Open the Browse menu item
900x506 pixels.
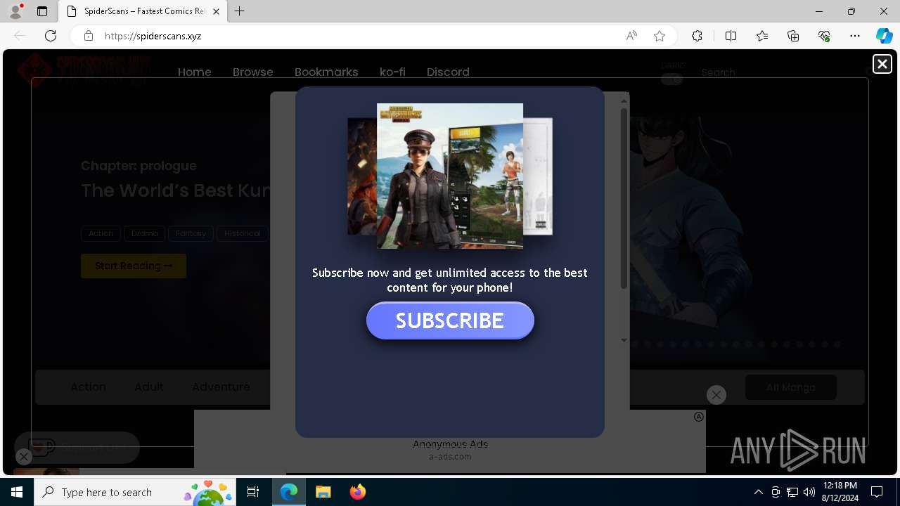[x=253, y=72]
